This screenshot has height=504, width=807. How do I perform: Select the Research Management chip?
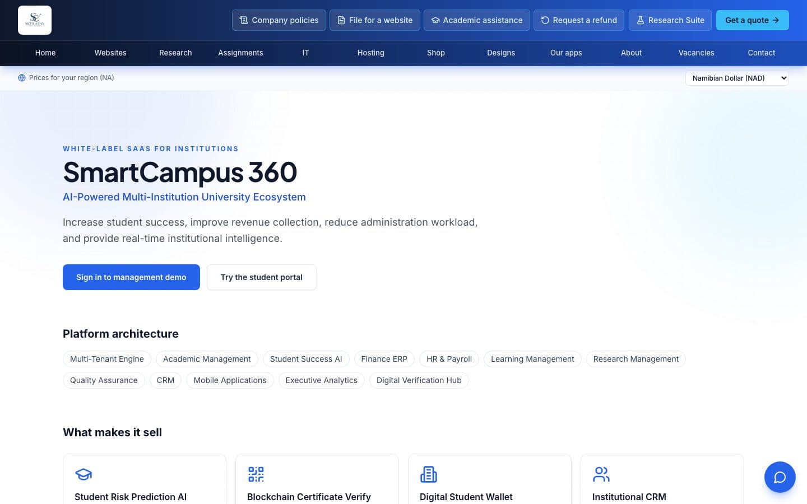(636, 359)
